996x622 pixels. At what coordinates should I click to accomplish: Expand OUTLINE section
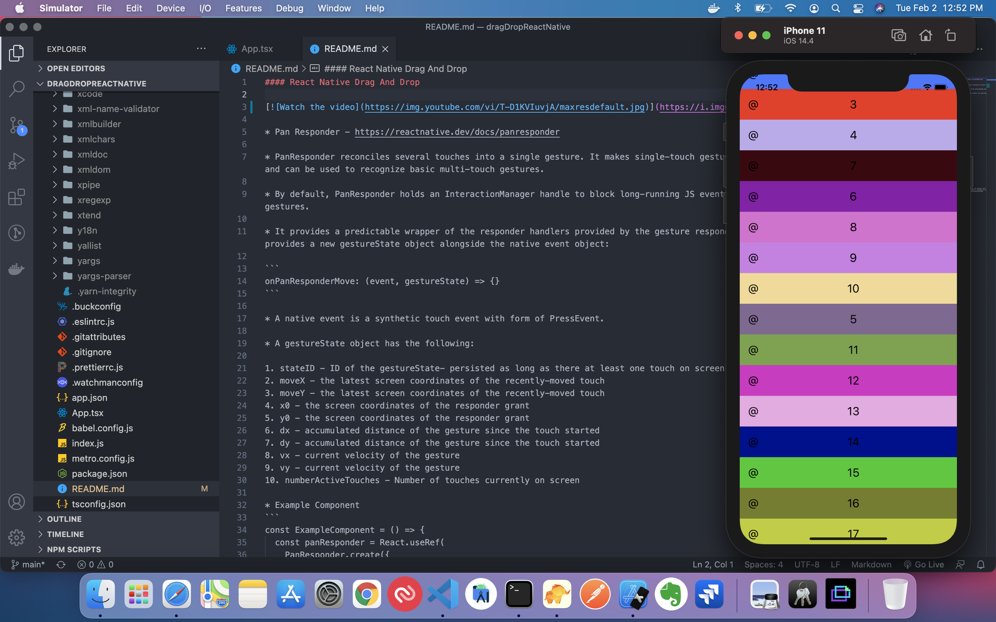tap(126, 519)
